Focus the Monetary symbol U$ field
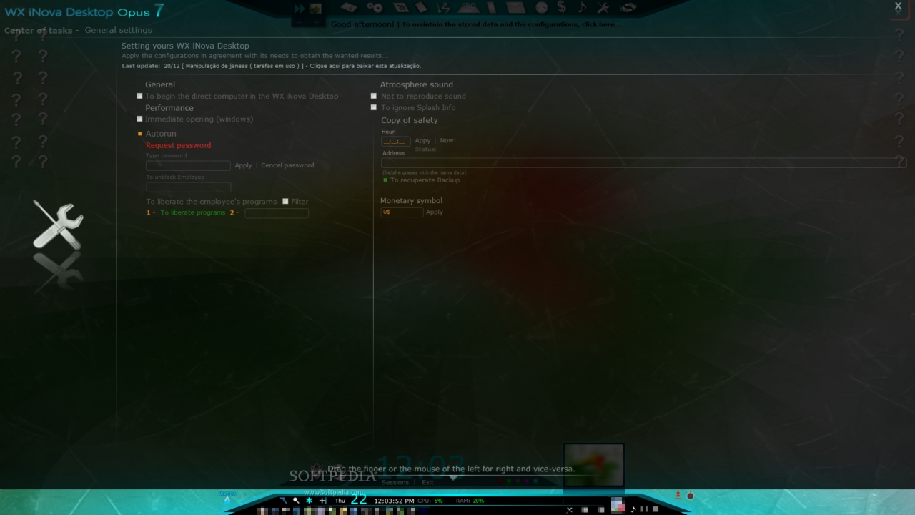The image size is (915, 515). [x=402, y=212]
